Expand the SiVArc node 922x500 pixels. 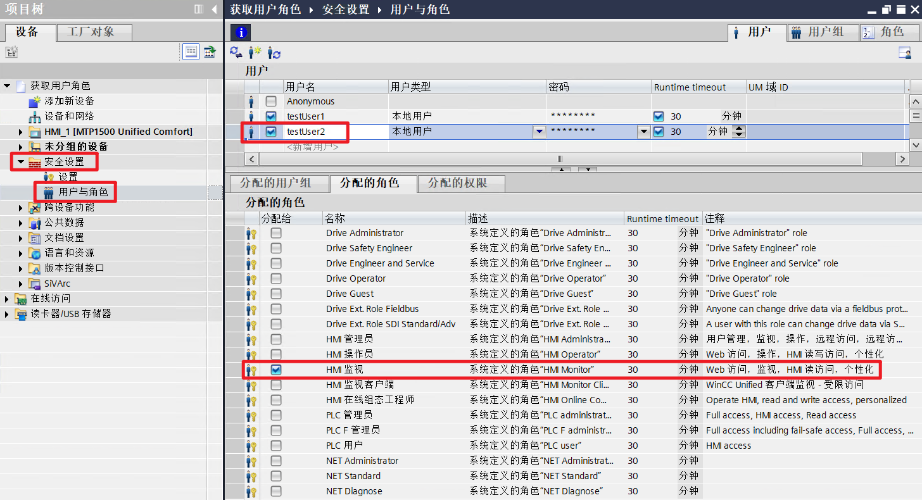coord(21,283)
